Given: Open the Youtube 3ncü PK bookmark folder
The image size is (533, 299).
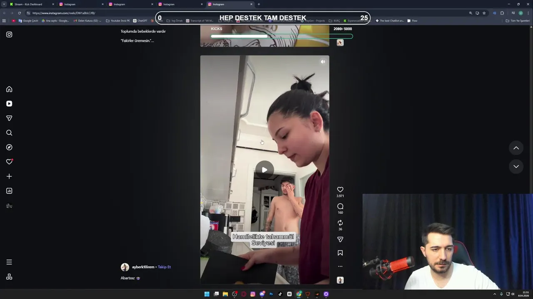Looking at the screenshot, I should point(118,21).
